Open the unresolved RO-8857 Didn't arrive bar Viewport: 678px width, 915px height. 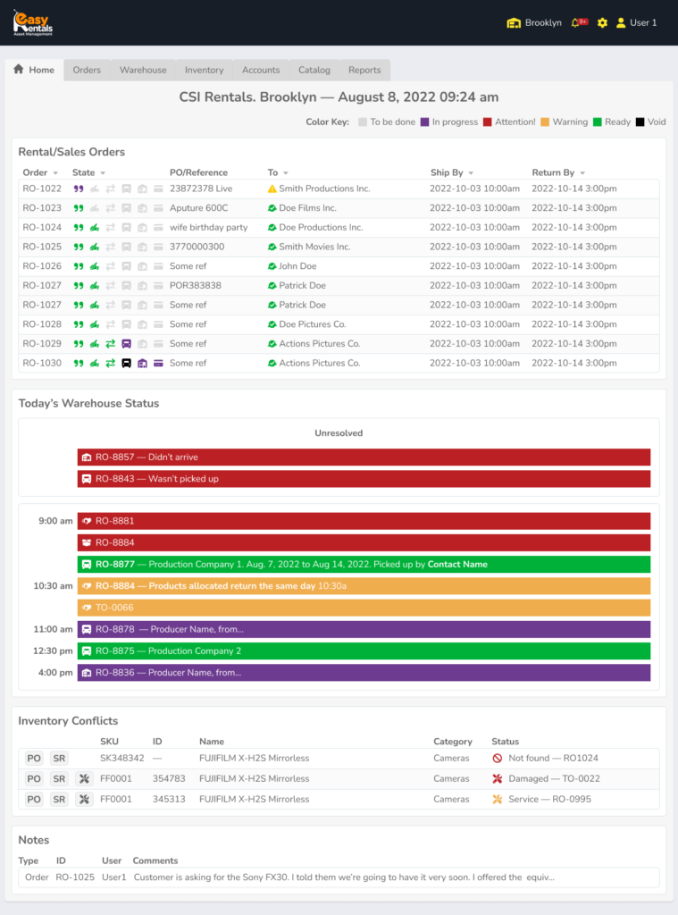pos(364,457)
